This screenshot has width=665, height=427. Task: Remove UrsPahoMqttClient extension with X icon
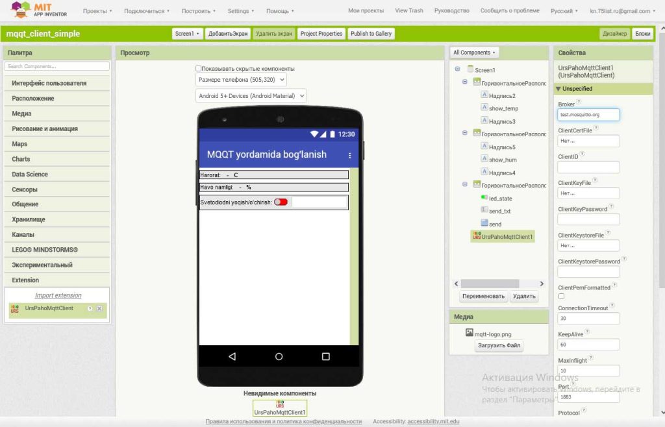[99, 309]
